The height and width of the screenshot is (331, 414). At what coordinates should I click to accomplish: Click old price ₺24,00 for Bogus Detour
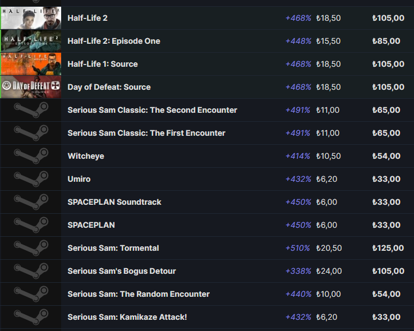tap(329, 271)
